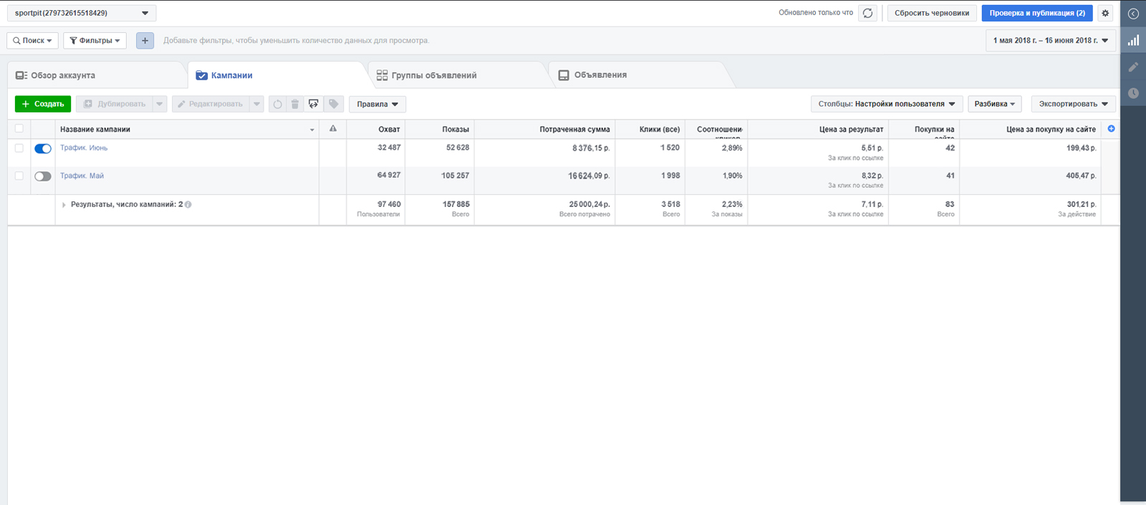
Task: Check the select-all campaigns checkbox
Action: 19,129
